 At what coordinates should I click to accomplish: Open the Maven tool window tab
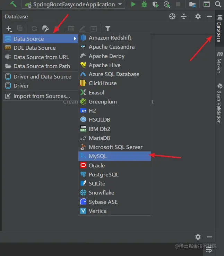coord(219,63)
